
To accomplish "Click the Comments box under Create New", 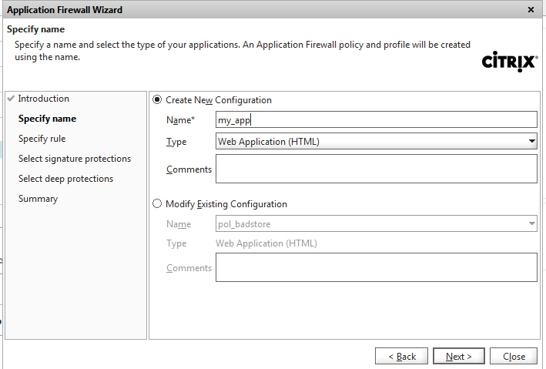I will coord(377,169).
